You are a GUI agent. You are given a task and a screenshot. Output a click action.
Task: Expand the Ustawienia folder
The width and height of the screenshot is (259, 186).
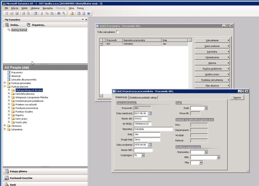coord(5,129)
